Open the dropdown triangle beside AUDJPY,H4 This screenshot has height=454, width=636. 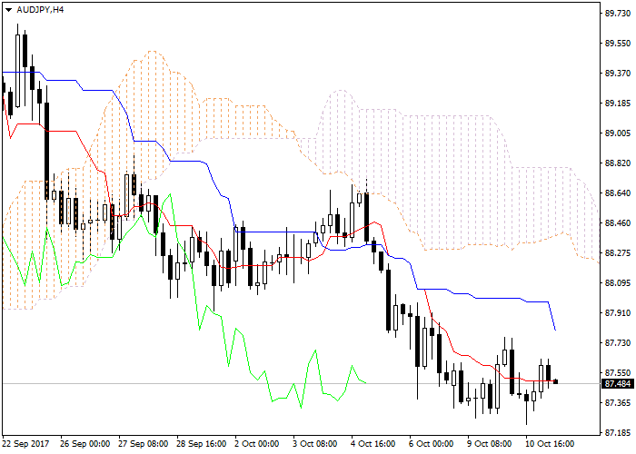tap(8, 10)
